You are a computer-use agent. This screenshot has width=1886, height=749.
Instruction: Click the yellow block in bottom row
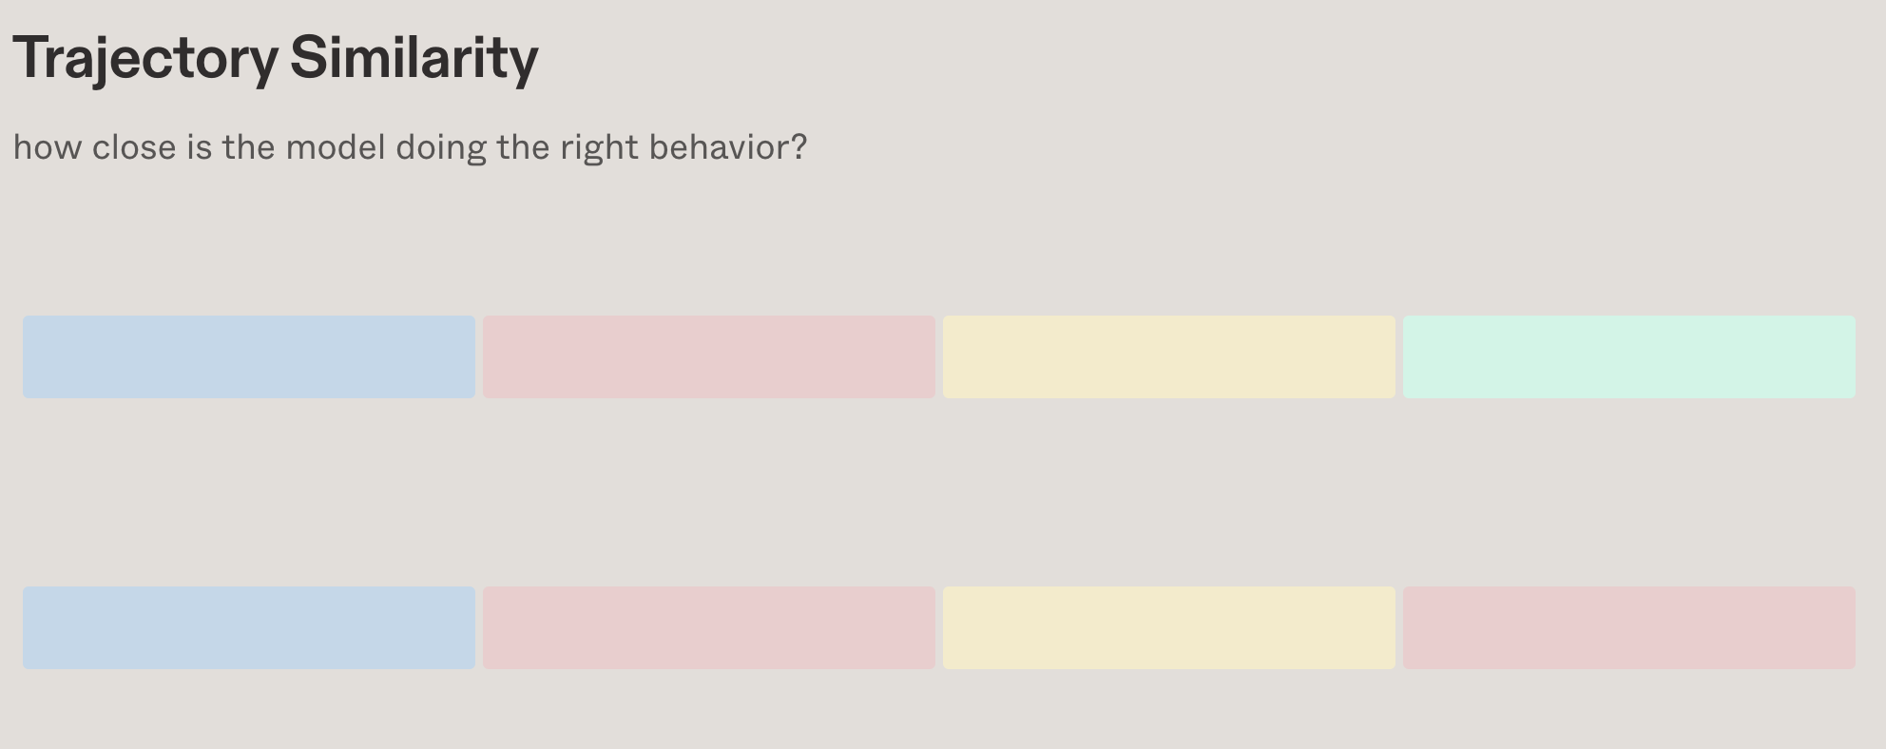tap(1169, 628)
